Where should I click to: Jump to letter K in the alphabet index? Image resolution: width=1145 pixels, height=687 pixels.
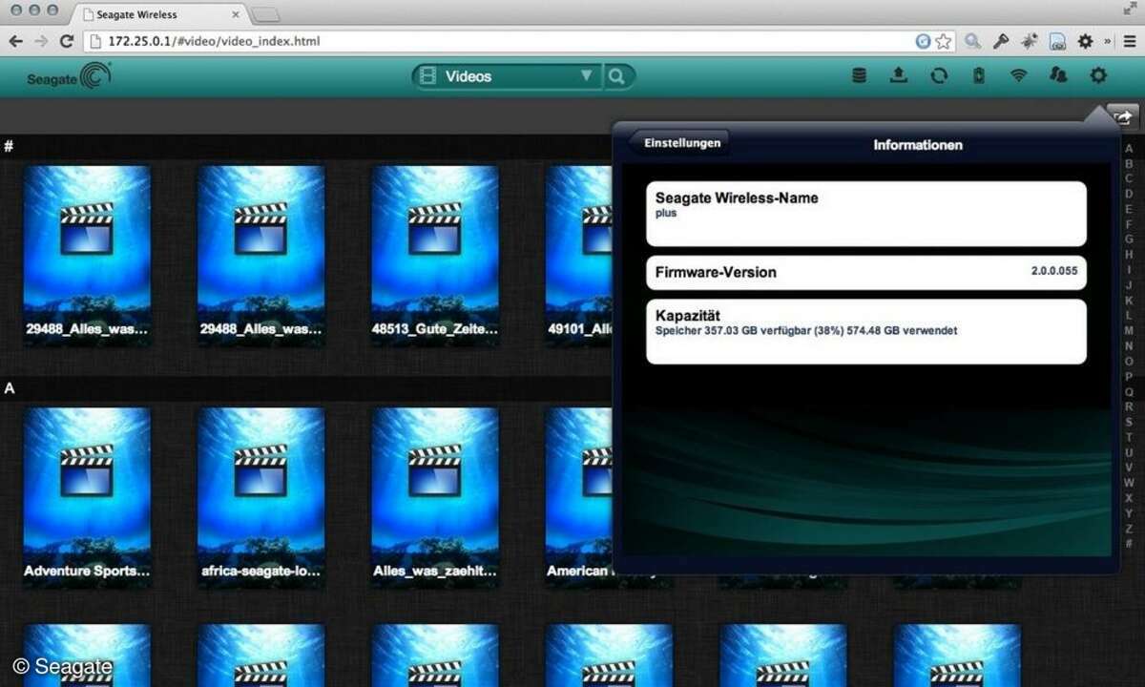(1129, 300)
